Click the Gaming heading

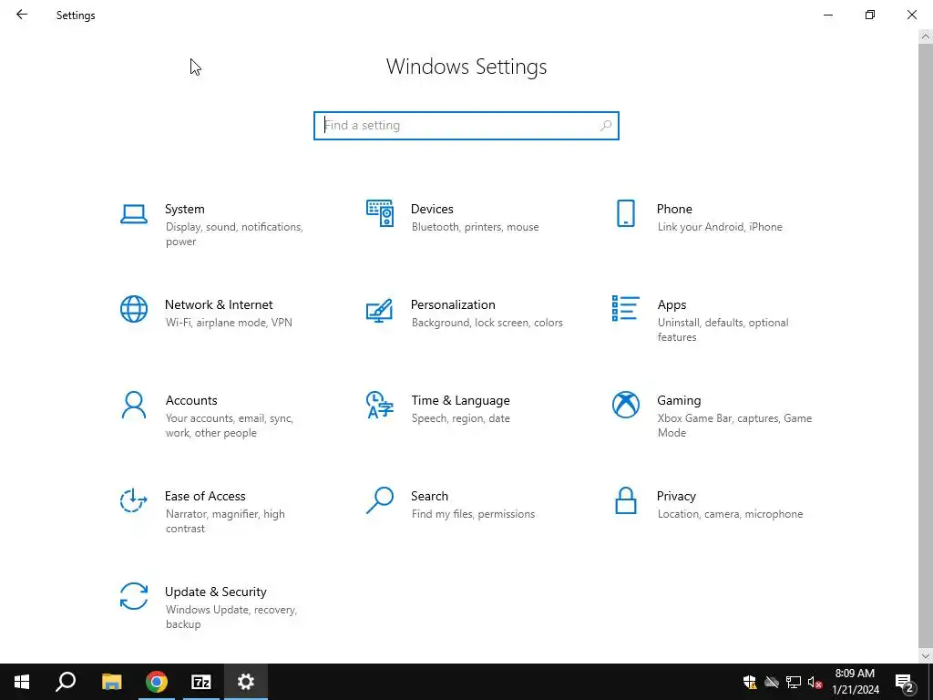[x=679, y=401]
